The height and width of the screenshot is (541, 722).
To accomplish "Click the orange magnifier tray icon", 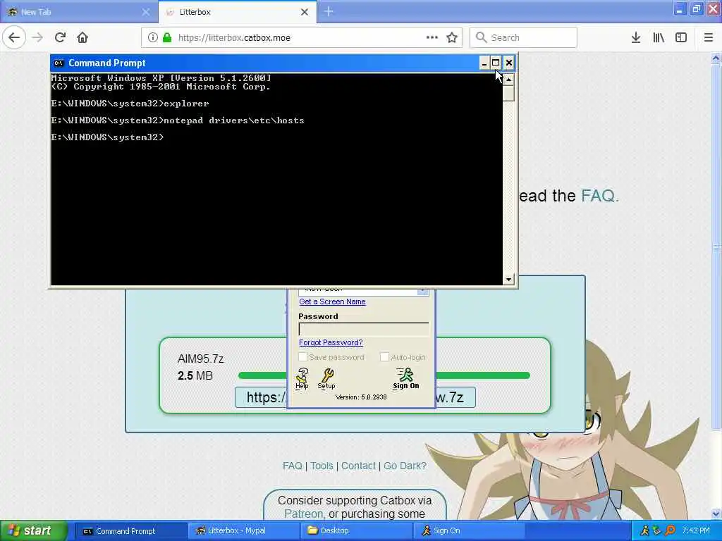I will pyautogui.click(x=670, y=531).
